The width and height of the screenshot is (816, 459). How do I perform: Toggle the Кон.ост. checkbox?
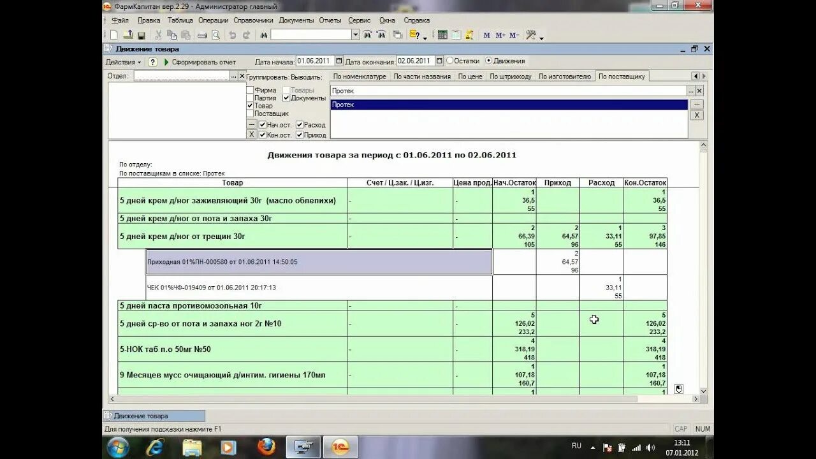point(263,135)
